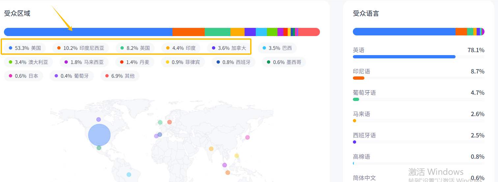The width and height of the screenshot is (498, 182).
Task: Select the 4.4% 印度 legend tag
Action: point(181,48)
